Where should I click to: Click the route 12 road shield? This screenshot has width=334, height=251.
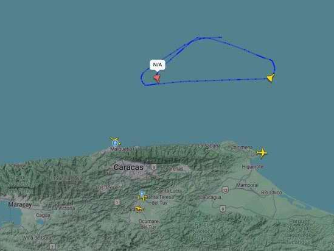[x=225, y=189]
